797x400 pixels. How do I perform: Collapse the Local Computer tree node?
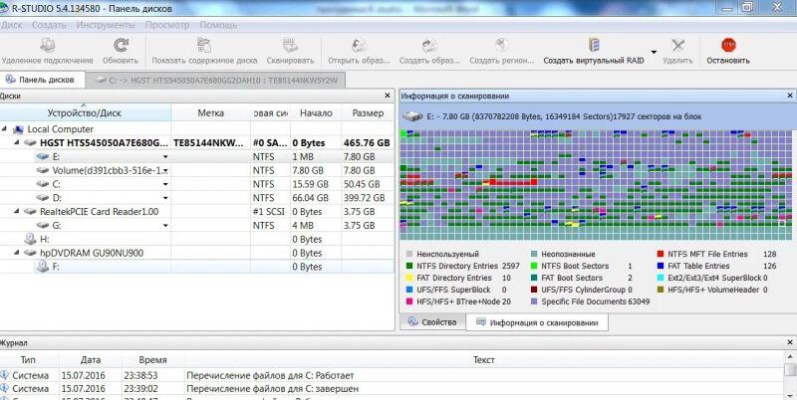click(x=6, y=129)
